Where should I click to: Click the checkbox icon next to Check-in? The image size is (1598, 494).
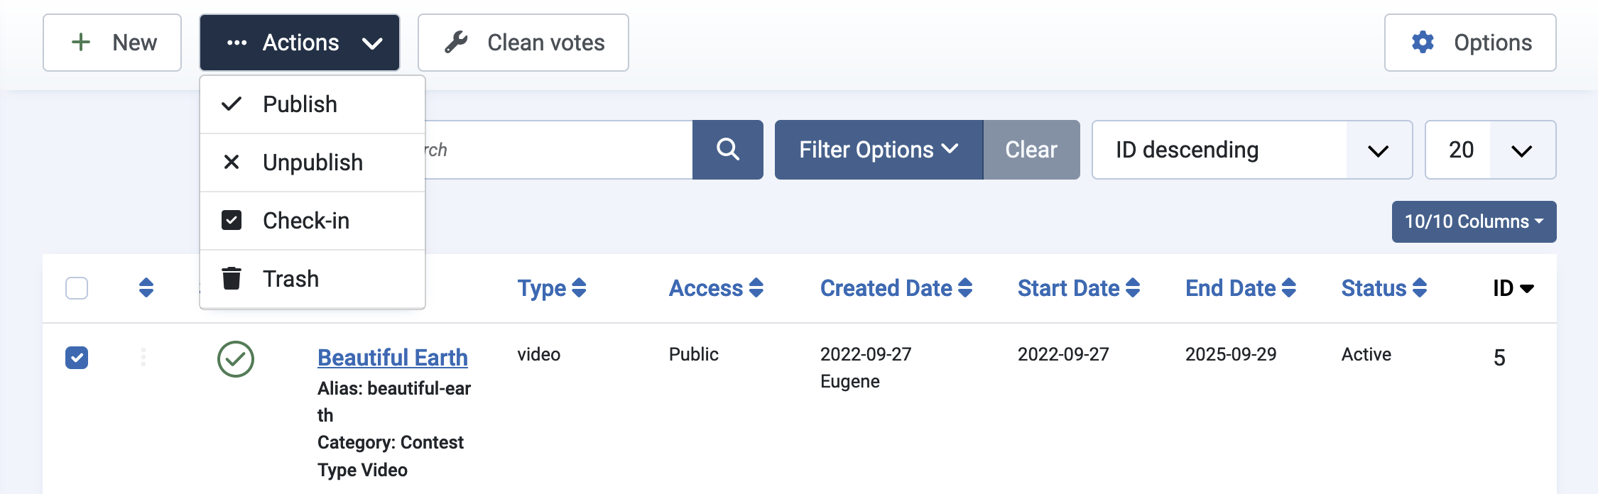tap(232, 221)
